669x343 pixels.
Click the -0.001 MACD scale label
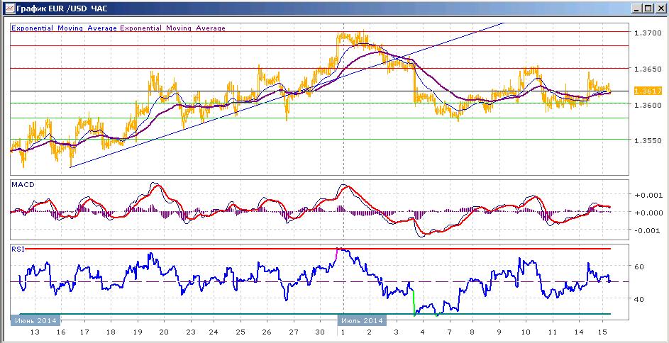coord(646,230)
